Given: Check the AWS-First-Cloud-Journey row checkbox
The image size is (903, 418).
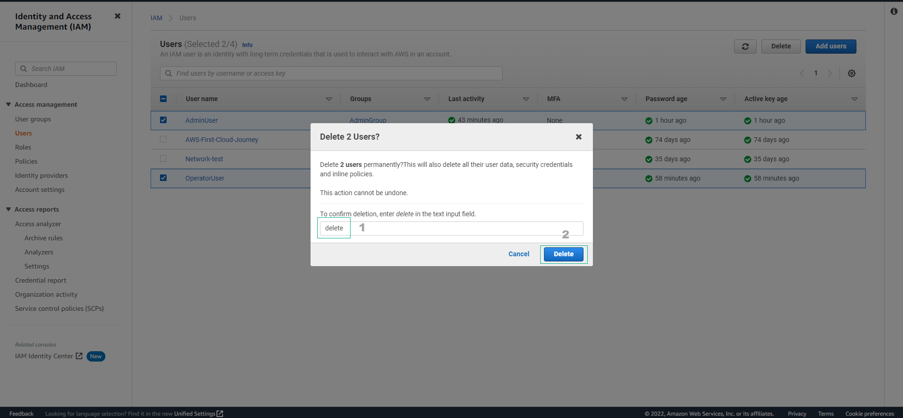Looking at the screenshot, I should [x=163, y=139].
